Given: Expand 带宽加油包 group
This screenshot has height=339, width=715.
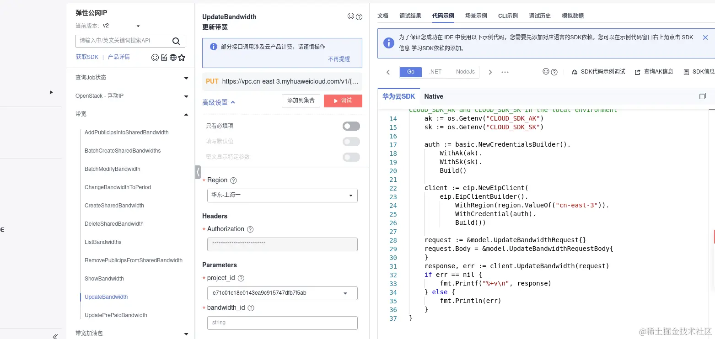Looking at the screenshot, I should tap(186, 334).
